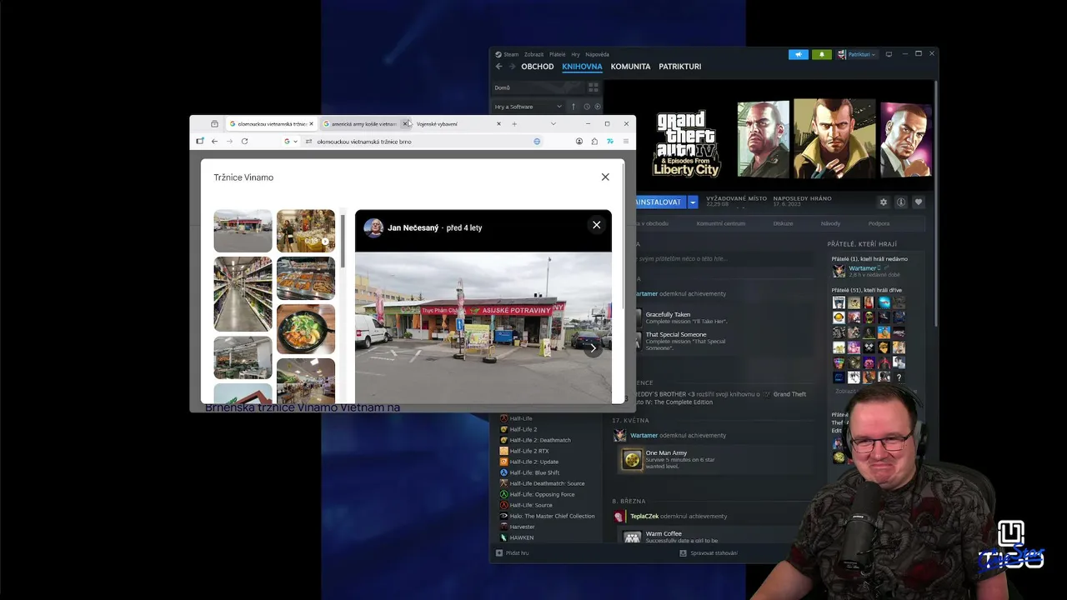Viewport: 1067px width, 600px height.
Task: Open the browser extensions puzzle icon
Action: (x=594, y=142)
